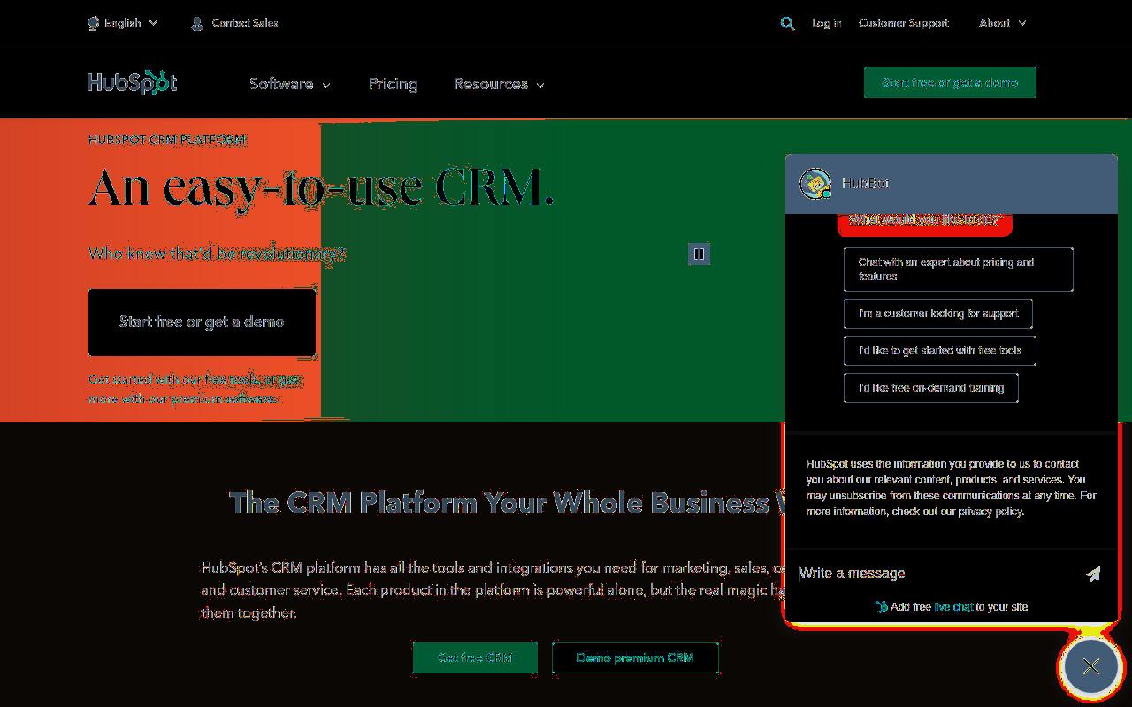Image resolution: width=1132 pixels, height=707 pixels.
Task: Click the green header Start free or get a demo button
Action: click(950, 82)
